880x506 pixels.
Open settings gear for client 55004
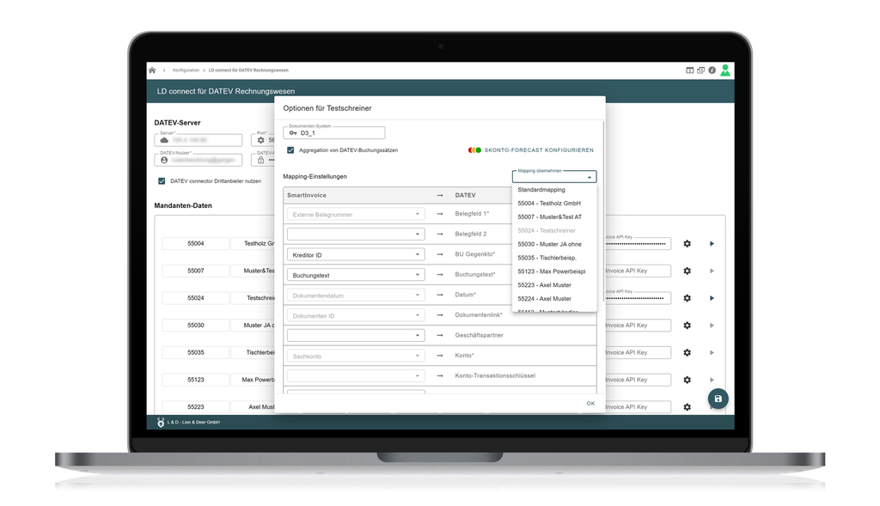[687, 243]
